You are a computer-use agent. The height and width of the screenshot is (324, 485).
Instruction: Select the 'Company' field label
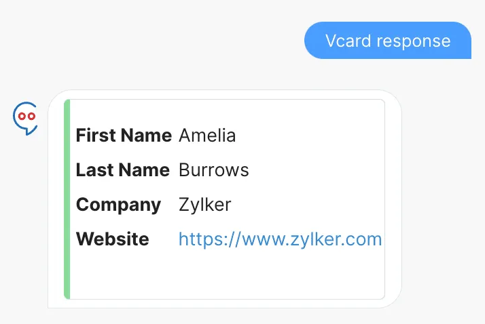[x=118, y=204]
